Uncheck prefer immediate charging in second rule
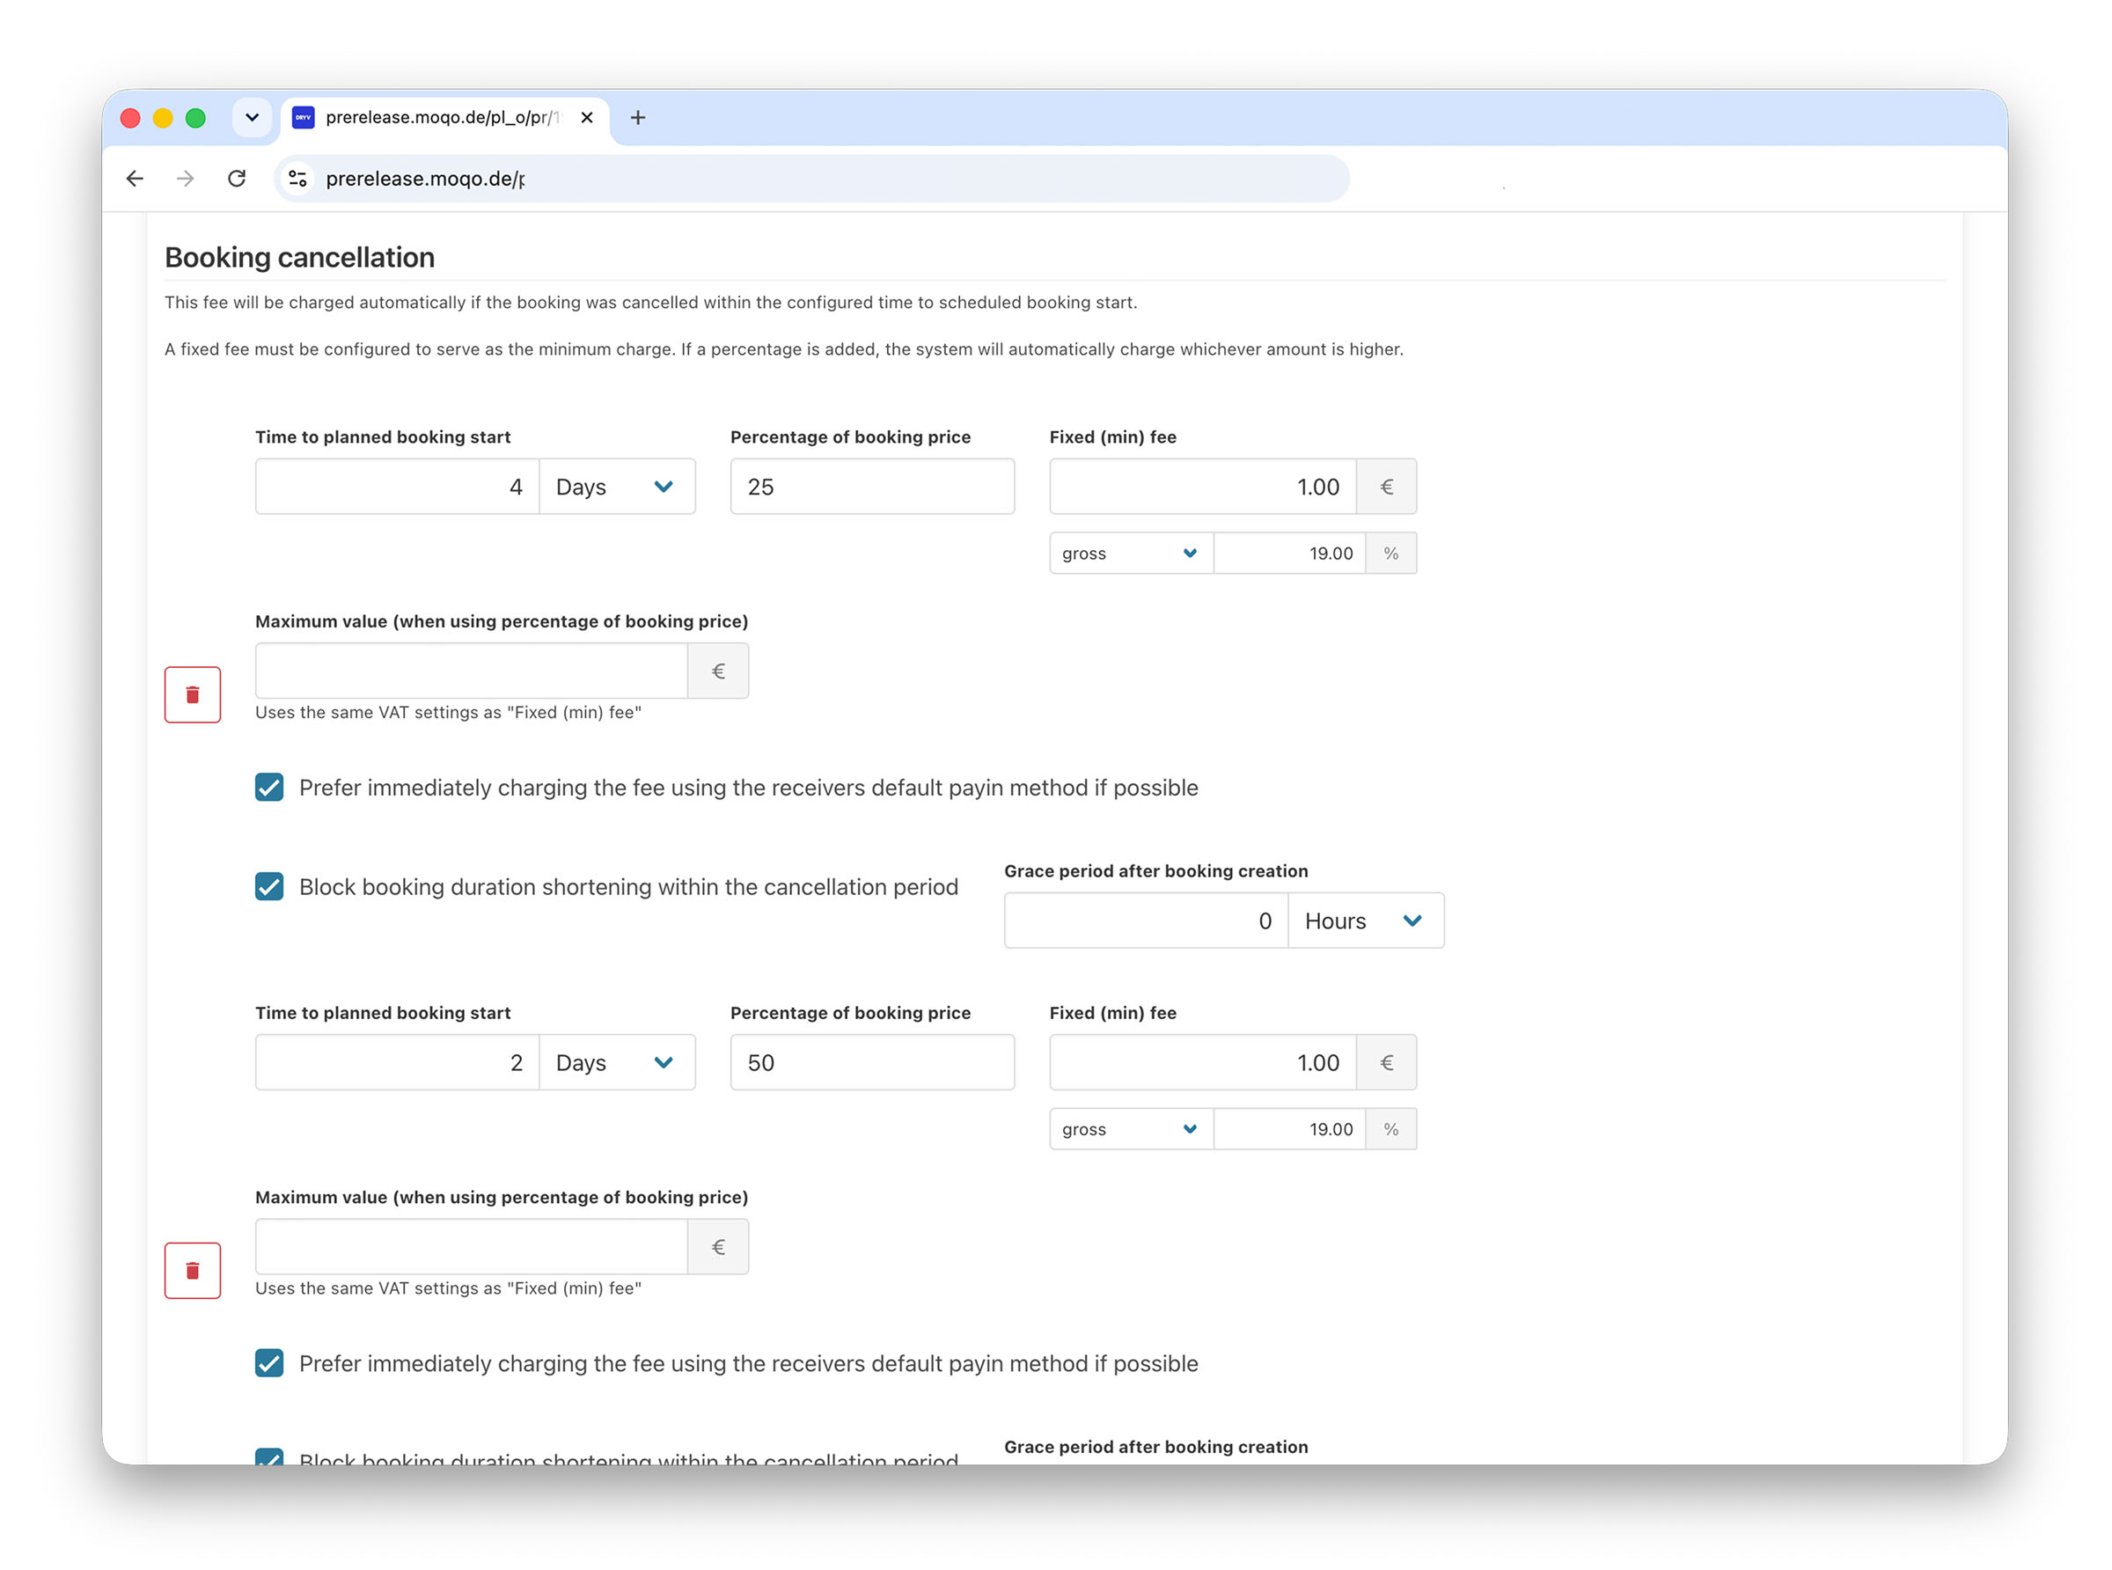 click(269, 1364)
